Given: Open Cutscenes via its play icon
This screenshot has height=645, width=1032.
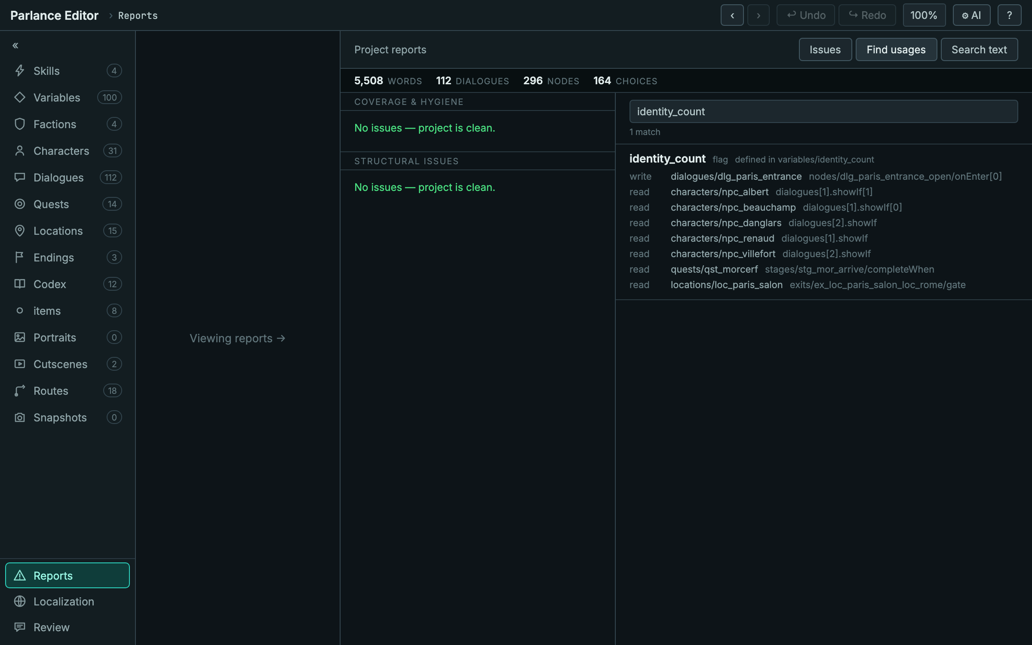Looking at the screenshot, I should (20, 364).
